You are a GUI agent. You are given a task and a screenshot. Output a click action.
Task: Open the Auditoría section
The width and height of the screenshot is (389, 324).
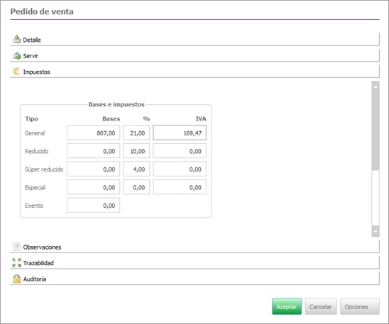coord(194,279)
